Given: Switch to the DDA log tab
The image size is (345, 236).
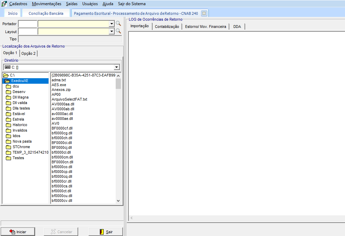Looking at the screenshot, I should (x=237, y=27).
